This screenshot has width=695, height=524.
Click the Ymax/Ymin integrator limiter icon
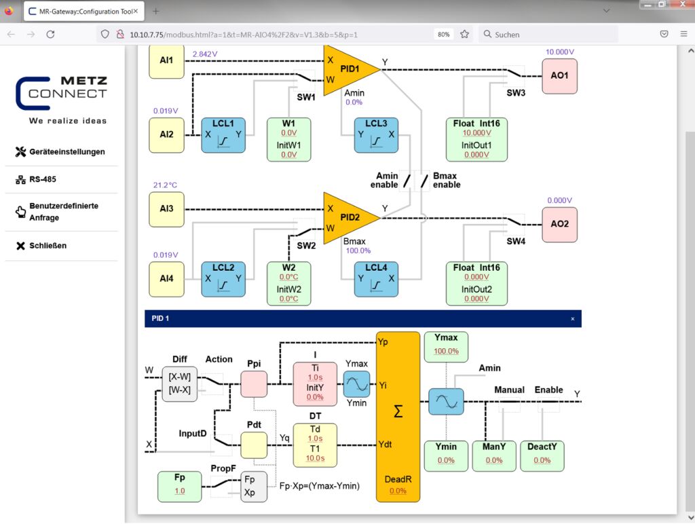point(356,384)
